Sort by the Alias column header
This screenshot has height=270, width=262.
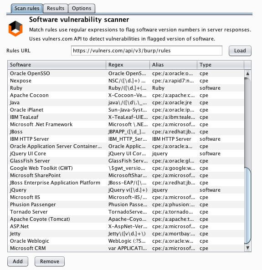point(174,65)
